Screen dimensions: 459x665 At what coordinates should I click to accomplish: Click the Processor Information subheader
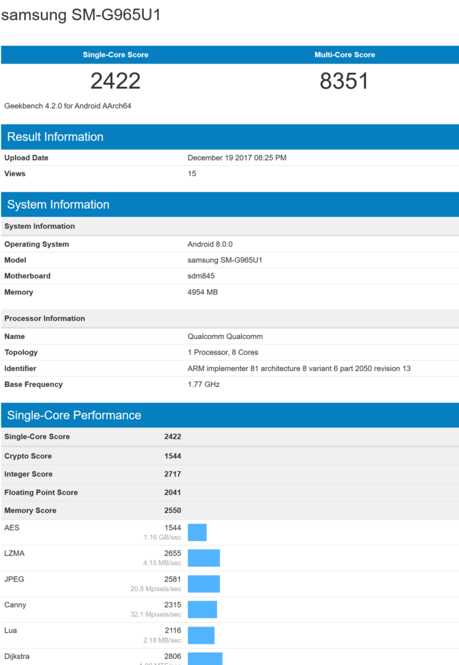pyautogui.click(x=45, y=318)
